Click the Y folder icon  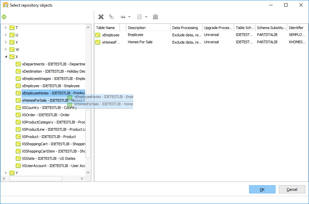coord(12,173)
